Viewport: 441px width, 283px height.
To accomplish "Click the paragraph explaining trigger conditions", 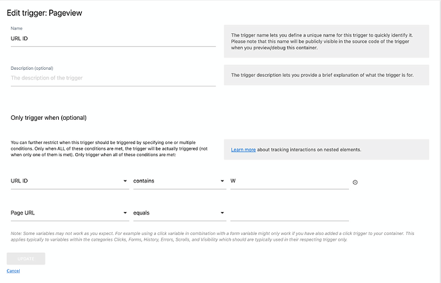I will tap(109, 149).
